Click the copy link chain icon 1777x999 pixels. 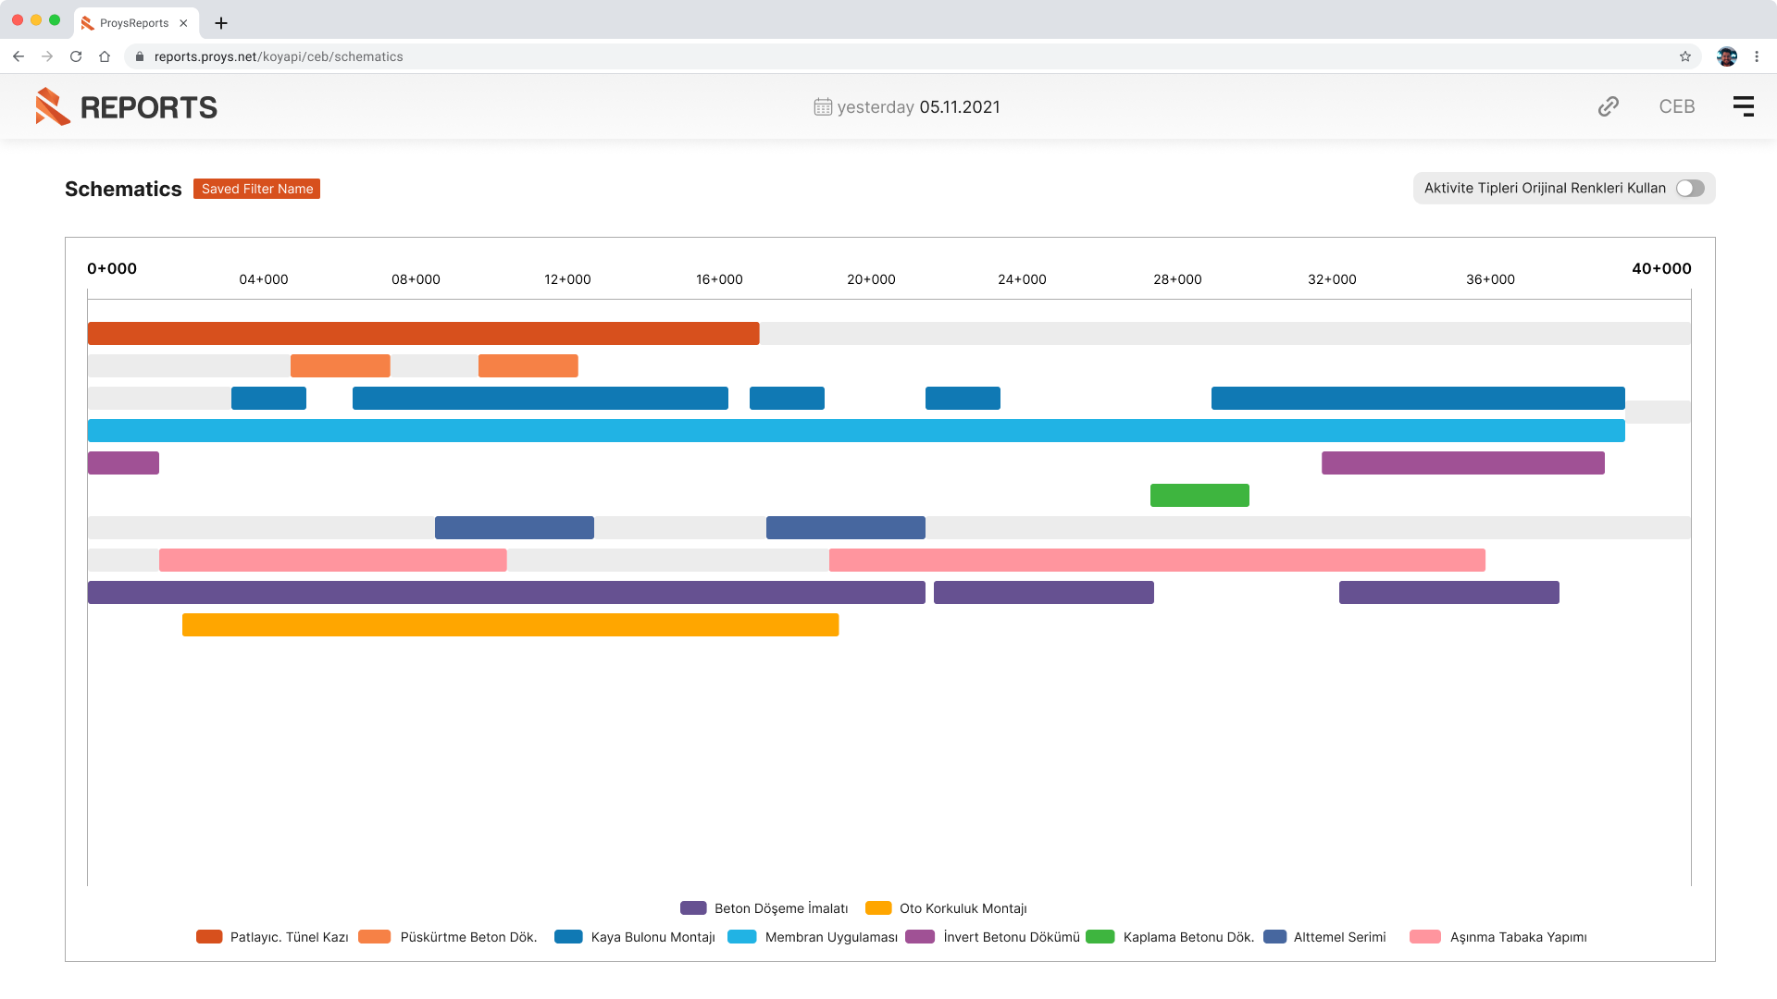point(1608,106)
